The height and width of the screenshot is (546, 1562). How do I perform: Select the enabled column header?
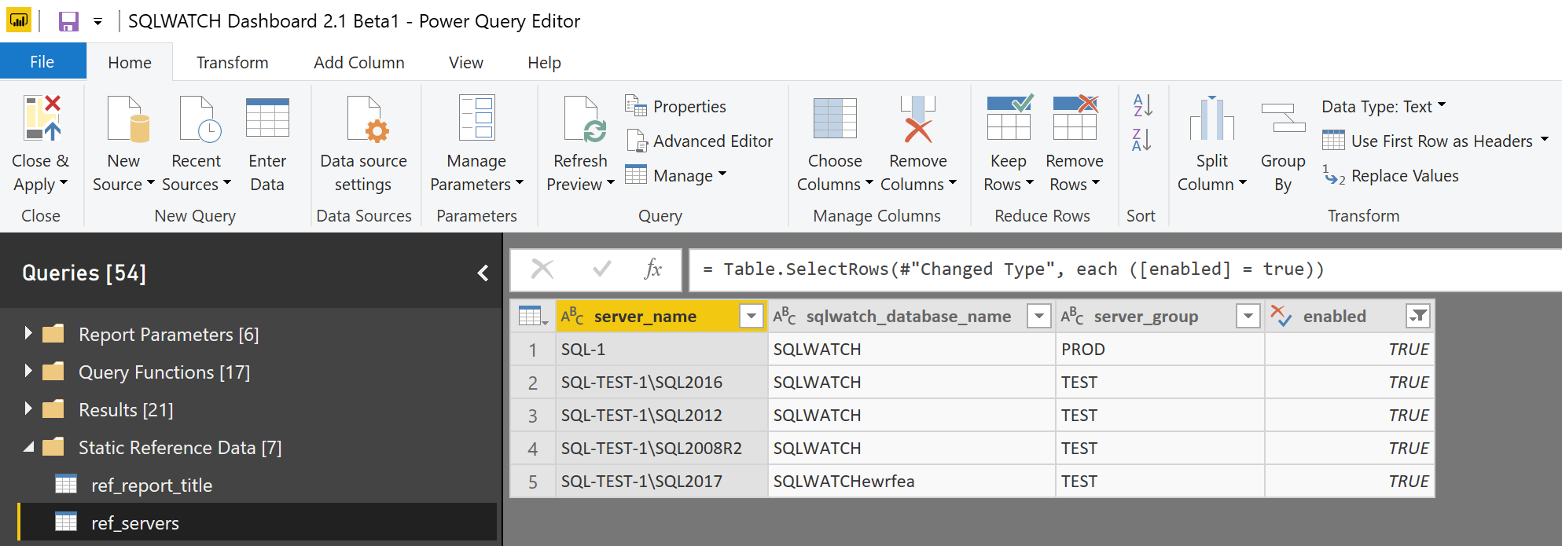pyautogui.click(x=1335, y=316)
